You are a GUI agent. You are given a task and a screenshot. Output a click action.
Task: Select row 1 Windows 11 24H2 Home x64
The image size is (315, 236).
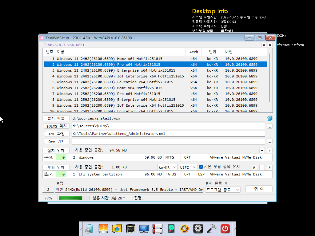pyautogui.click(x=155, y=59)
